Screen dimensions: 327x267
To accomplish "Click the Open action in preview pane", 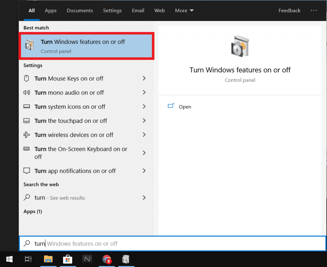I will point(185,107).
